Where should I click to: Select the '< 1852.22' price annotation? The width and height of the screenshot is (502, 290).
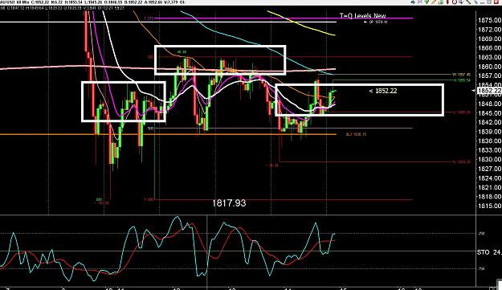click(383, 91)
